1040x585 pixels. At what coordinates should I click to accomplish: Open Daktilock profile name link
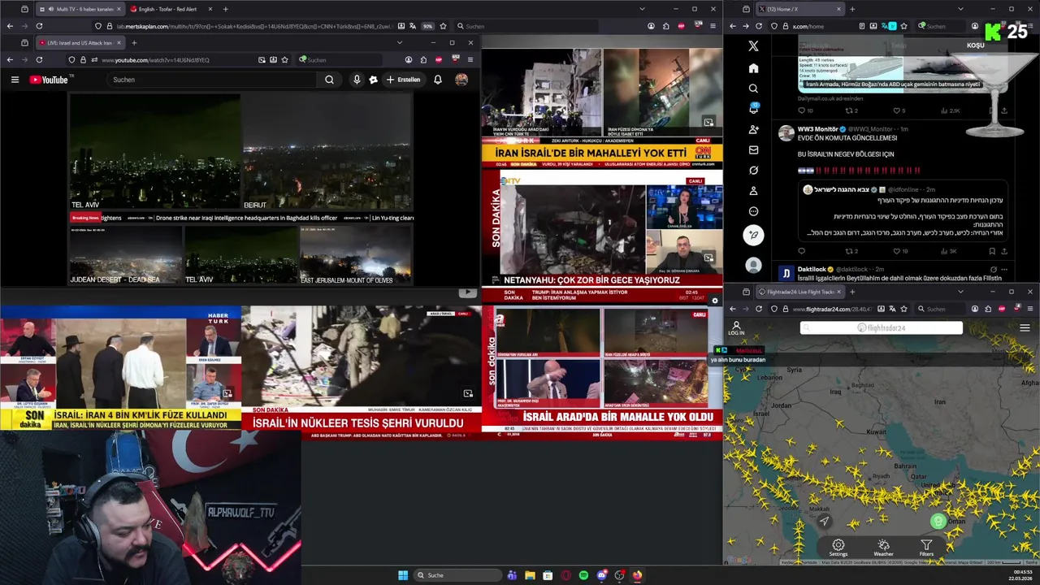(x=812, y=269)
